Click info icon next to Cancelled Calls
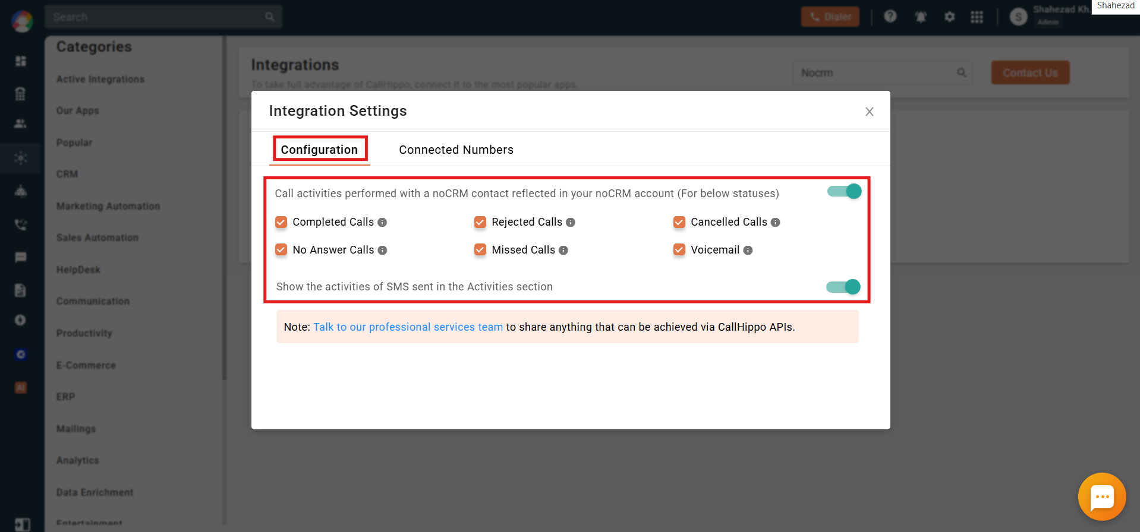 click(x=776, y=222)
